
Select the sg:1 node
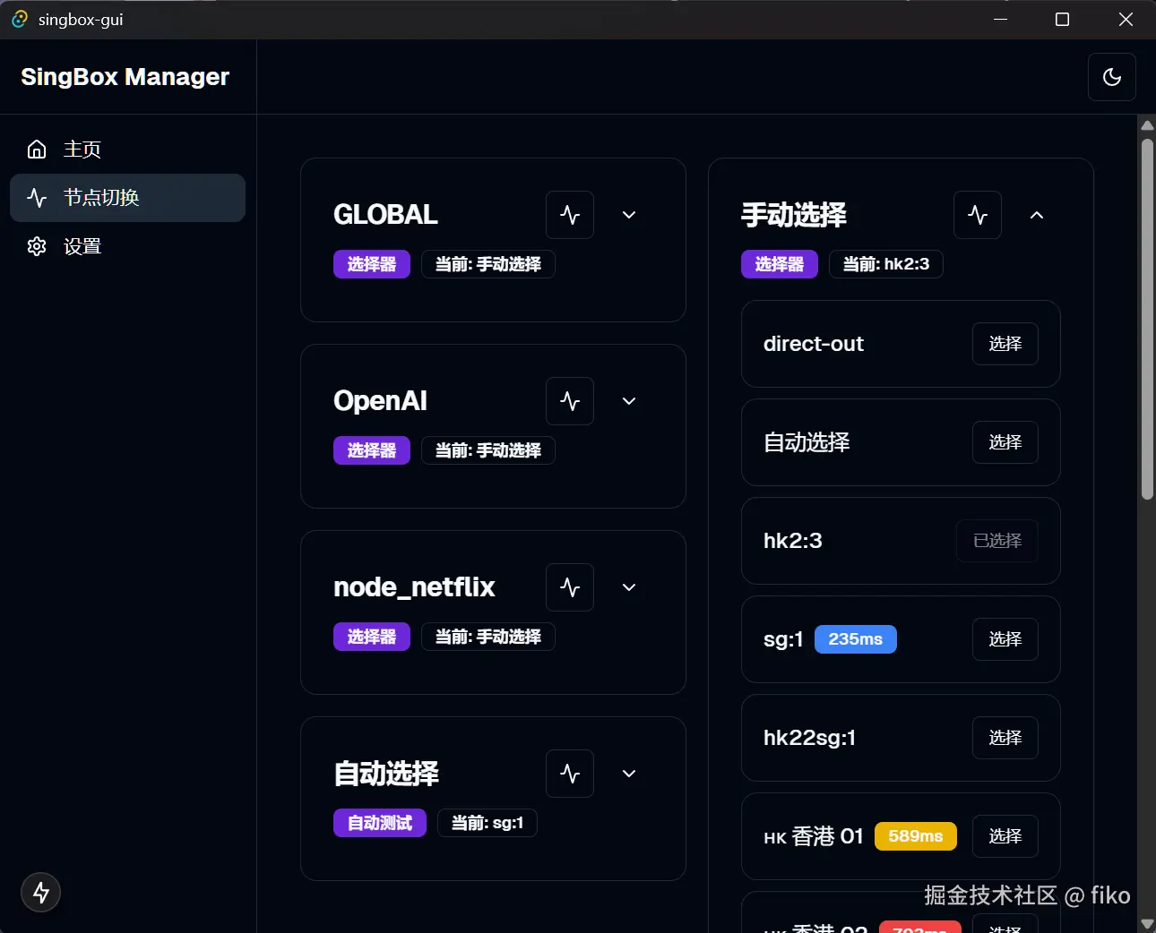[1005, 639]
